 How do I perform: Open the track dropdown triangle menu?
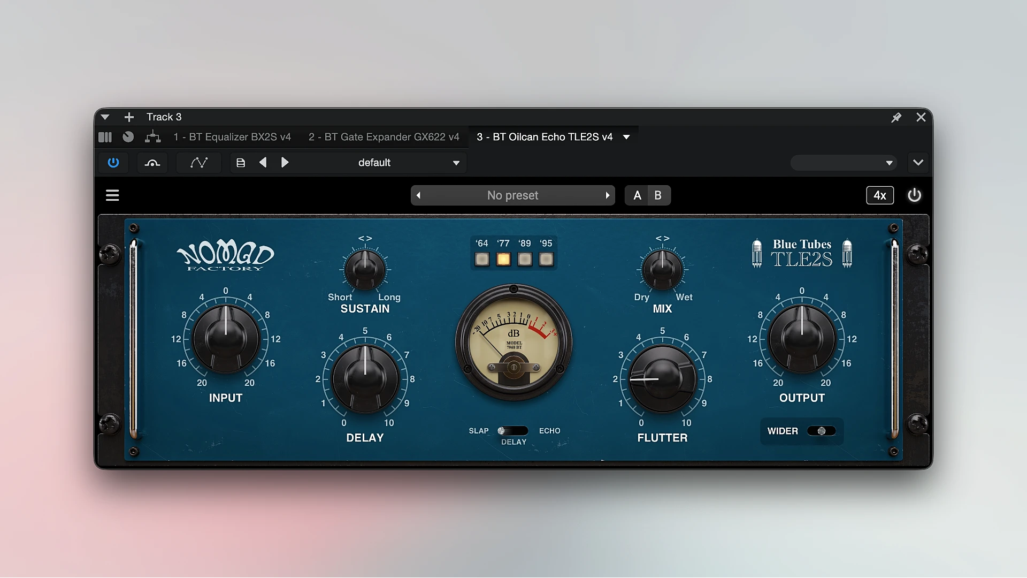tap(105, 117)
